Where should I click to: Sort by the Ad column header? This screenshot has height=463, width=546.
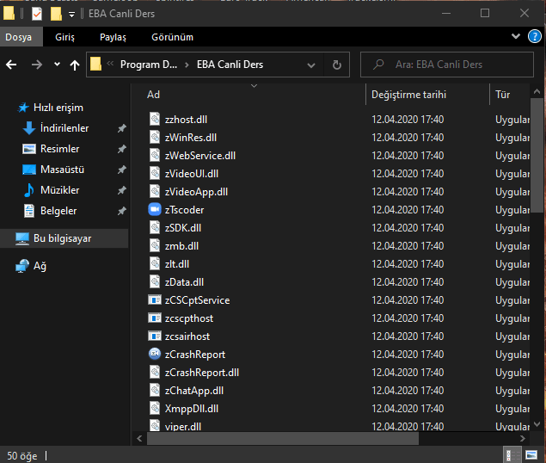click(x=153, y=95)
